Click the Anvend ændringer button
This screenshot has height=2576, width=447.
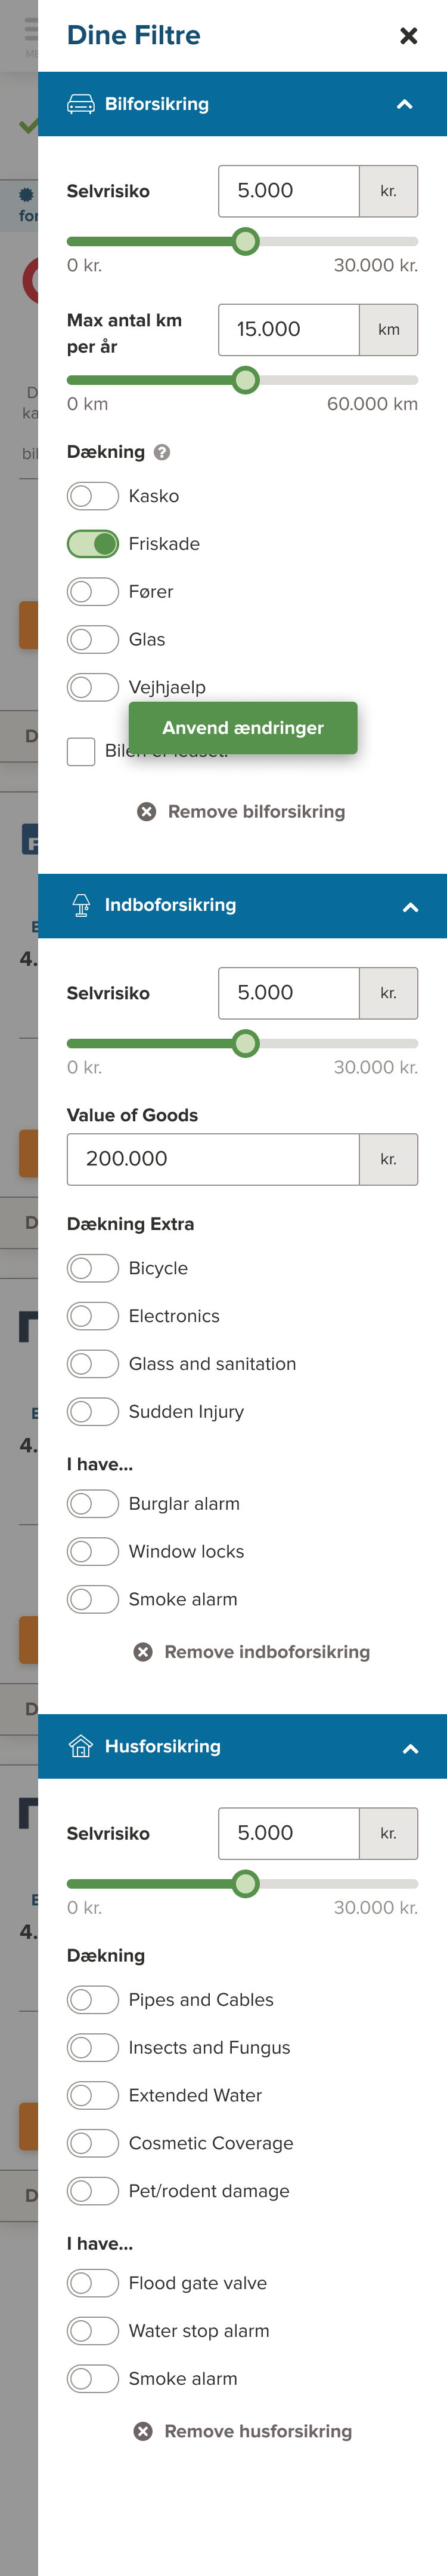coord(243,728)
